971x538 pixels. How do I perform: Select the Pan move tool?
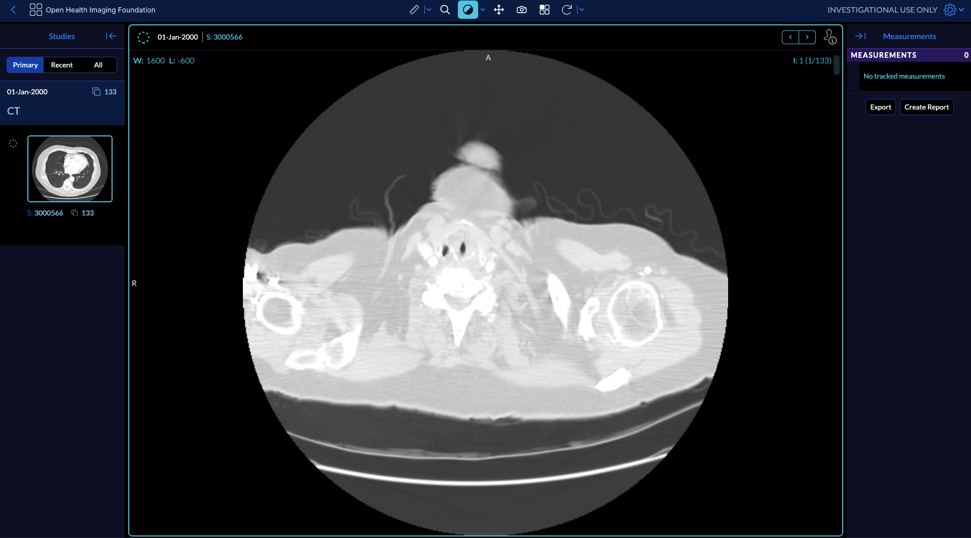click(499, 10)
